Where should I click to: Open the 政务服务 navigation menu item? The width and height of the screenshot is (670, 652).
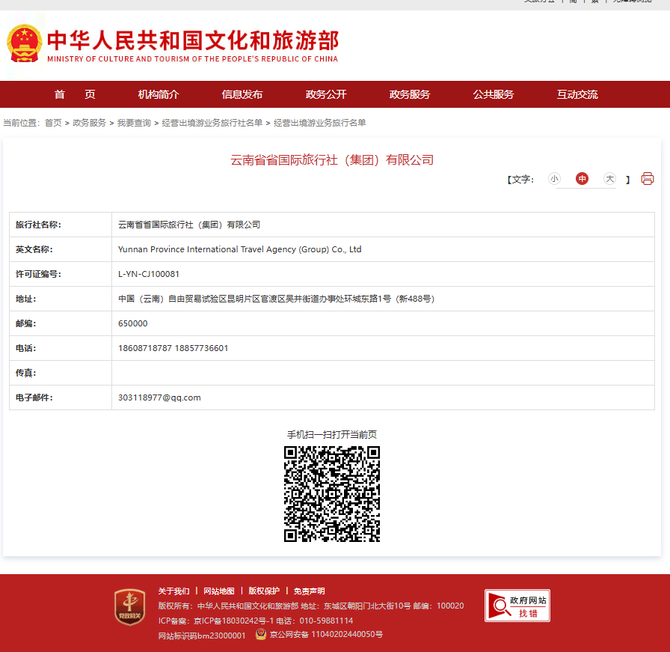point(410,94)
